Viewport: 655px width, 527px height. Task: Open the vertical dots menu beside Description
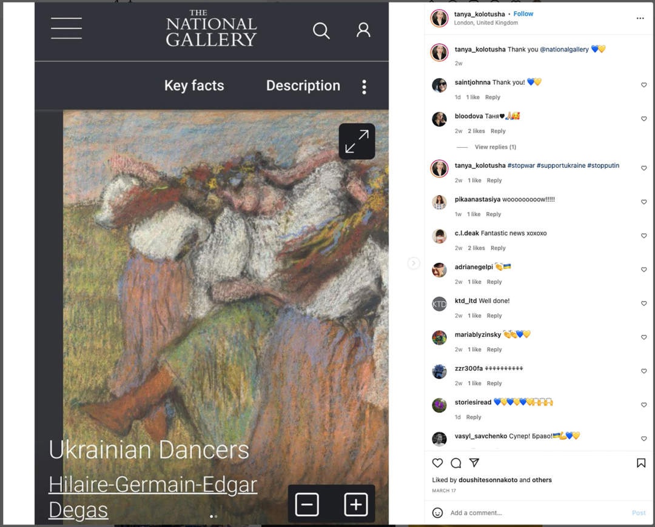click(x=364, y=87)
